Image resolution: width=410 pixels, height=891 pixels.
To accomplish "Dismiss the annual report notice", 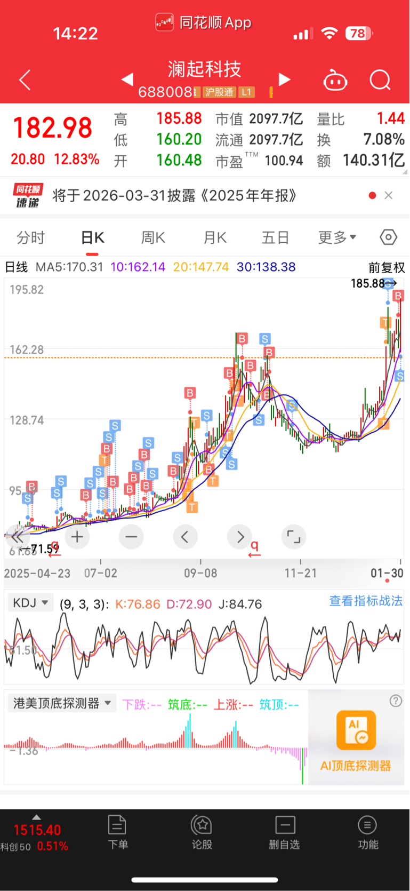I will 389,195.
